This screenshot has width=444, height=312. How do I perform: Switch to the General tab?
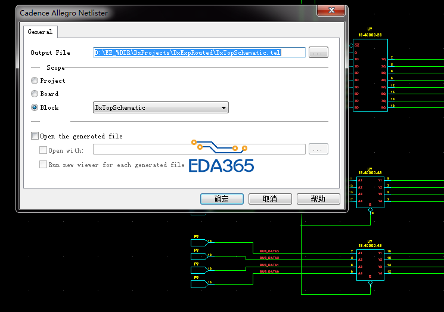tap(40, 32)
